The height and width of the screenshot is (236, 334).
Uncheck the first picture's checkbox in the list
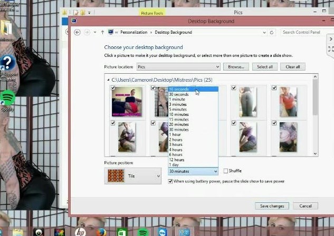(113, 88)
